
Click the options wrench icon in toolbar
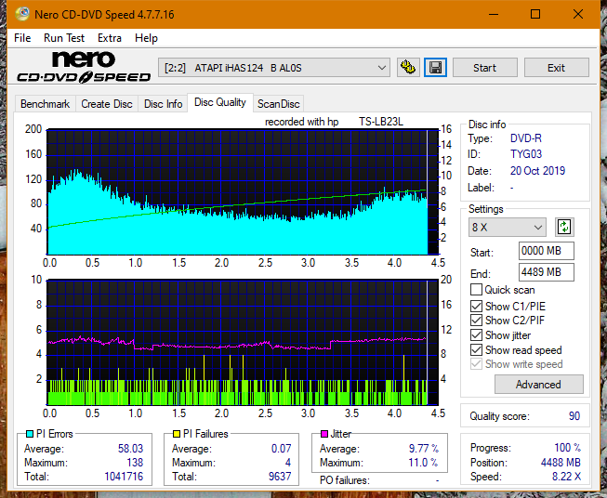pos(408,68)
